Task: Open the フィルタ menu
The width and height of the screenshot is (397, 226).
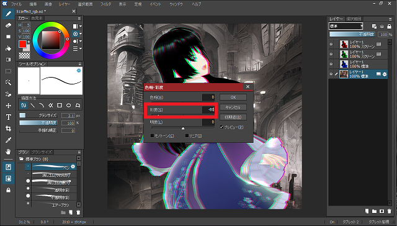Action: [105, 4]
